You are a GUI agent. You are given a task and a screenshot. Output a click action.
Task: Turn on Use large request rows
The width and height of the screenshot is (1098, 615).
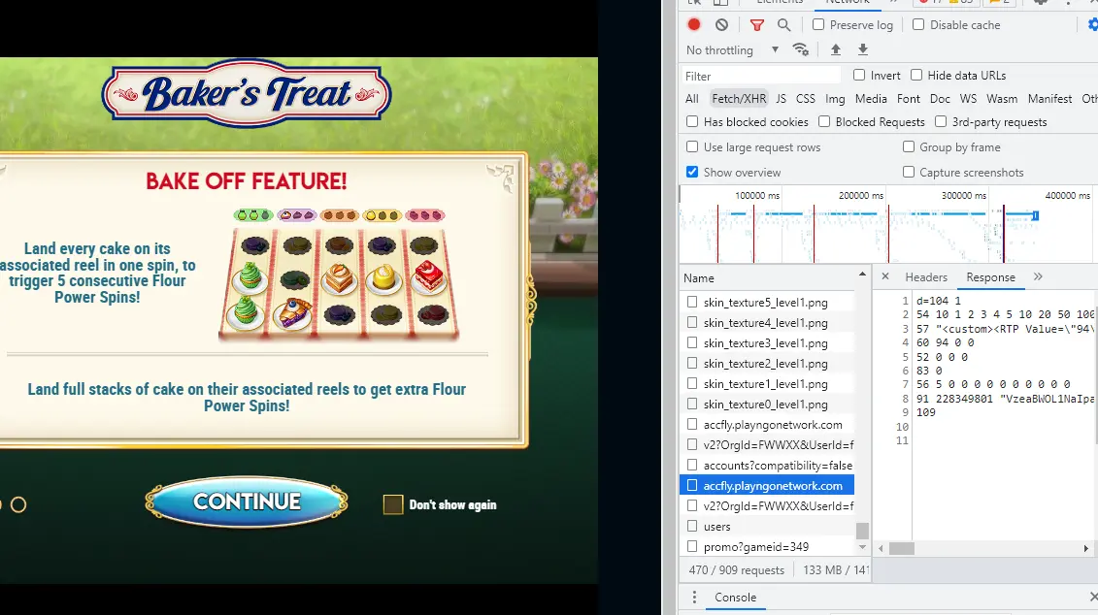pos(692,146)
